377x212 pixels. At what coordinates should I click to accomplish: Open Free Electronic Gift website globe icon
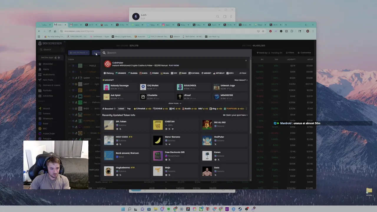coord(166,160)
